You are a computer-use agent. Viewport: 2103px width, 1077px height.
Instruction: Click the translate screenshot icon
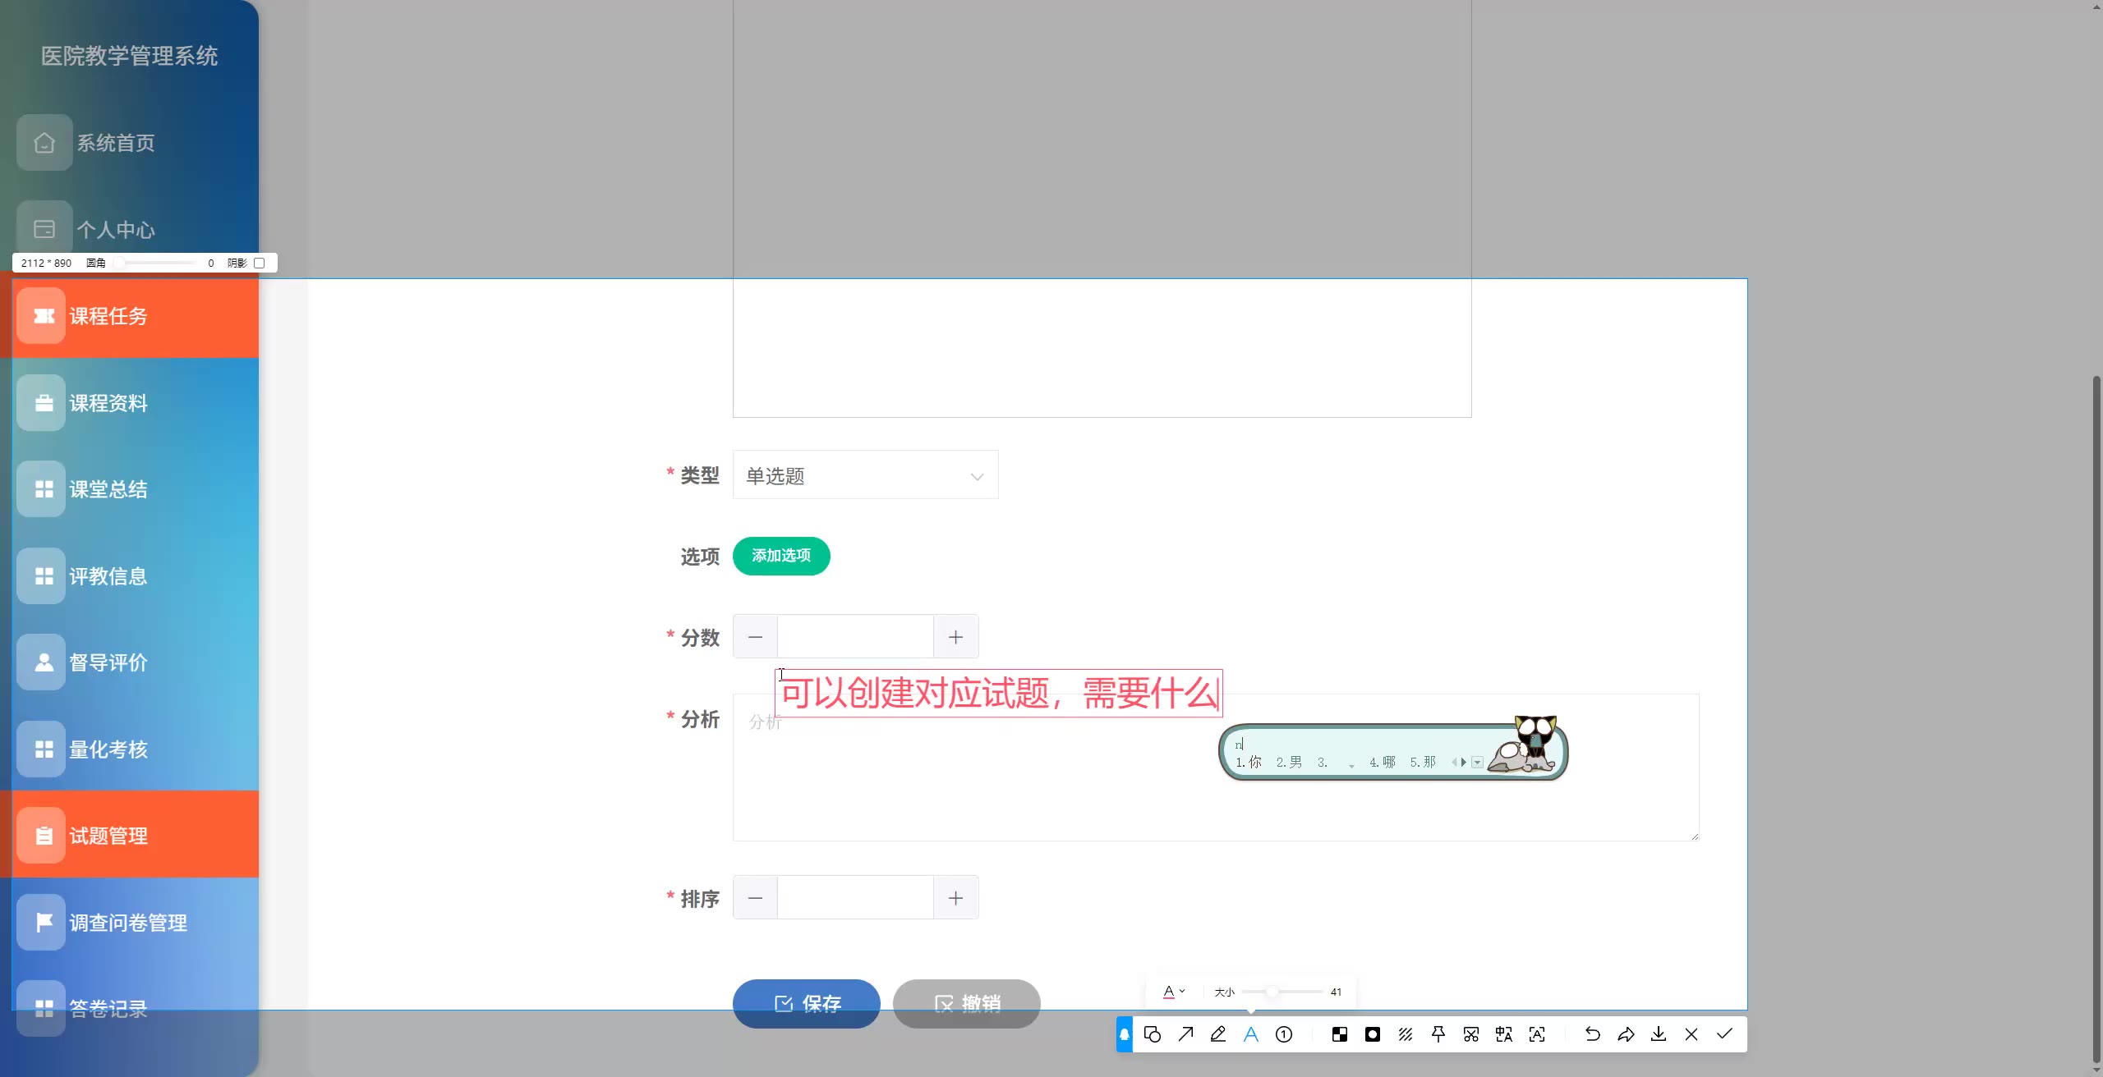coord(1504,1034)
